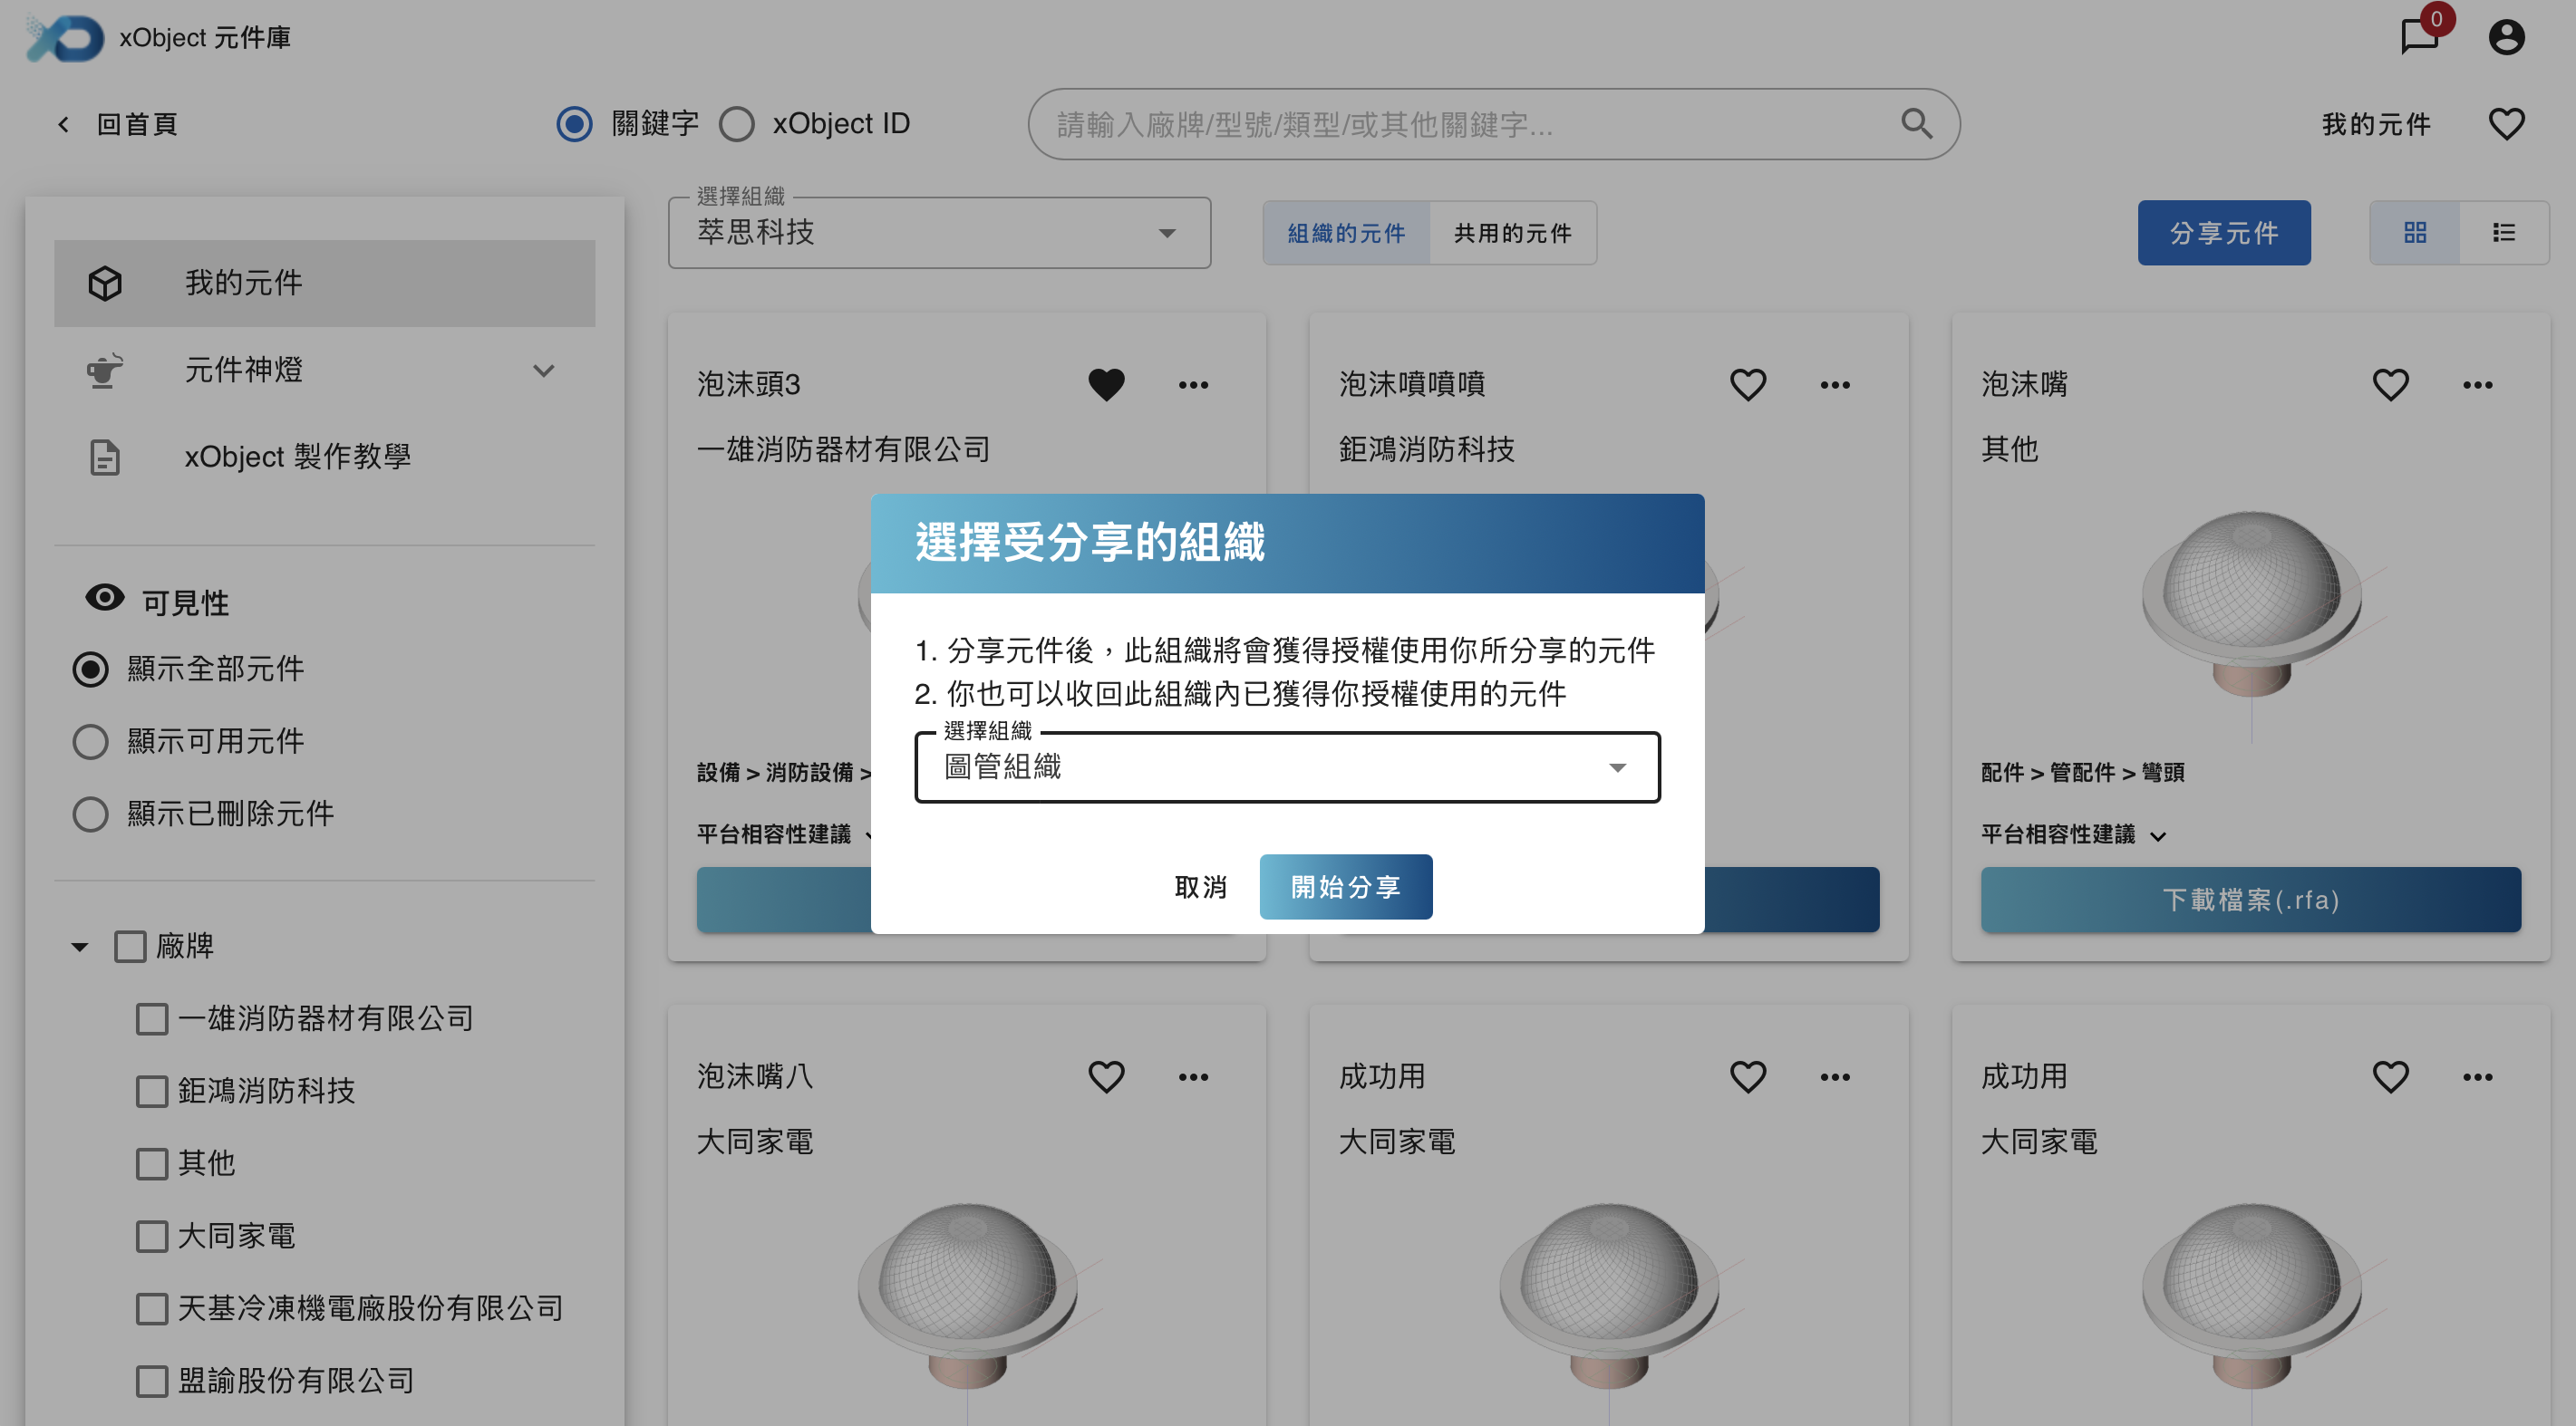The image size is (2576, 1426).
Task: Select the xObject ID search mode
Action: pos(737,124)
